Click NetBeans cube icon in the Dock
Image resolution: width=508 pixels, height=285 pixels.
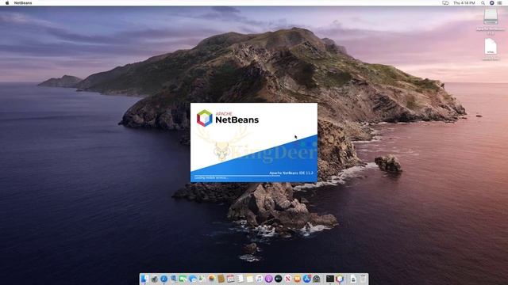pos(340,279)
